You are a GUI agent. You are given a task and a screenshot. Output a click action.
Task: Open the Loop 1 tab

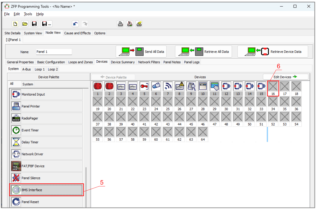(40, 69)
